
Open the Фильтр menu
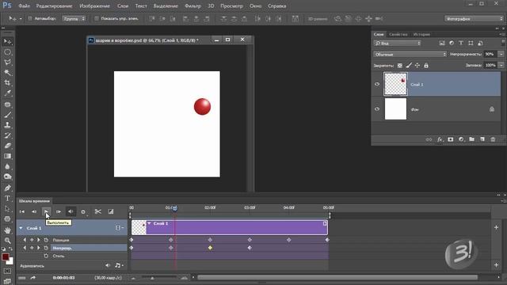[193, 6]
